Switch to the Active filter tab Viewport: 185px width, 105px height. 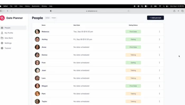(x=47, y=18)
